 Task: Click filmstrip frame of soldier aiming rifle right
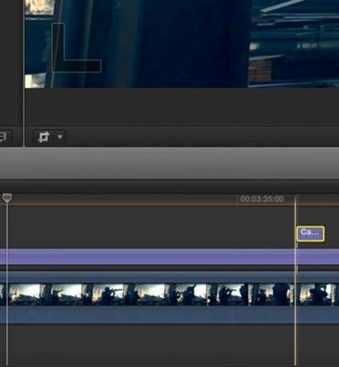pyautogui.click(x=107, y=295)
